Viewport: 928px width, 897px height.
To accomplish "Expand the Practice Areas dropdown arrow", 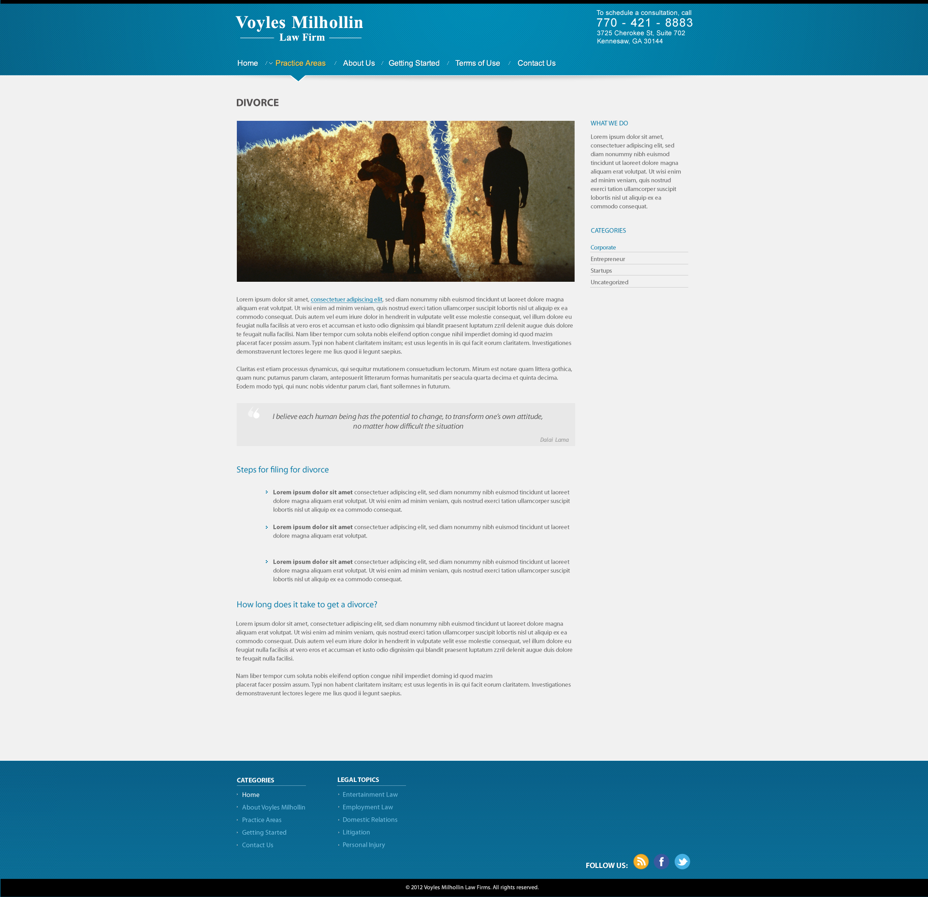I will [271, 63].
